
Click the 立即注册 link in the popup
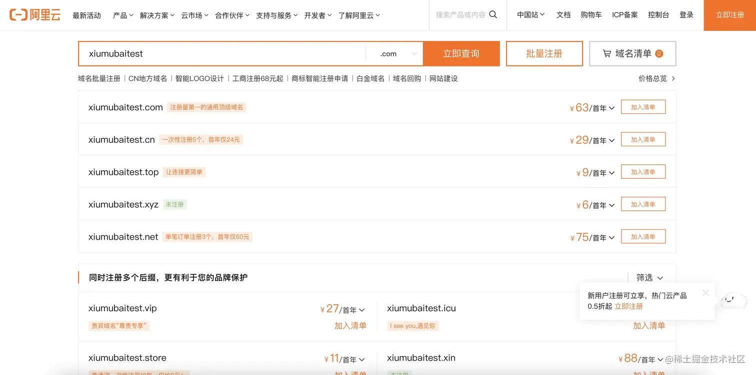(628, 306)
